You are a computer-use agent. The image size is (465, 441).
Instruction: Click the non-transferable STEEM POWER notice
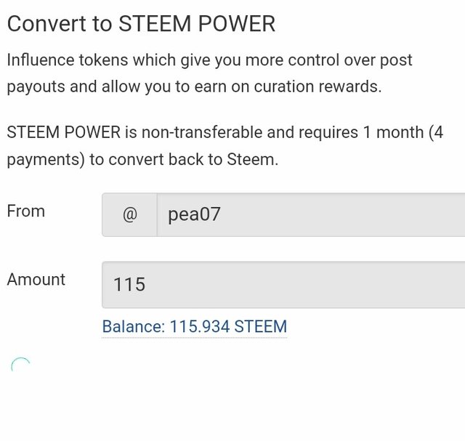(225, 146)
